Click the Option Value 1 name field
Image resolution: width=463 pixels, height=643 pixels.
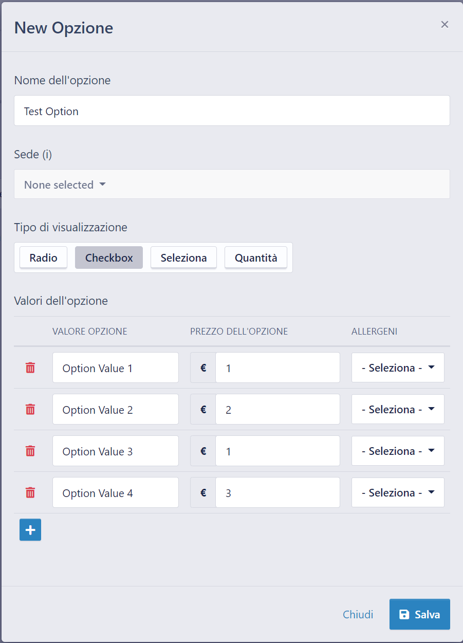coord(116,368)
